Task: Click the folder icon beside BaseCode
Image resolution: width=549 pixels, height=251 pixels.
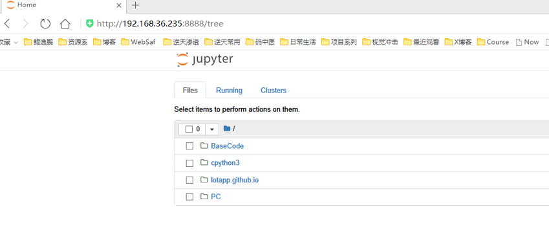Action: [x=204, y=146]
